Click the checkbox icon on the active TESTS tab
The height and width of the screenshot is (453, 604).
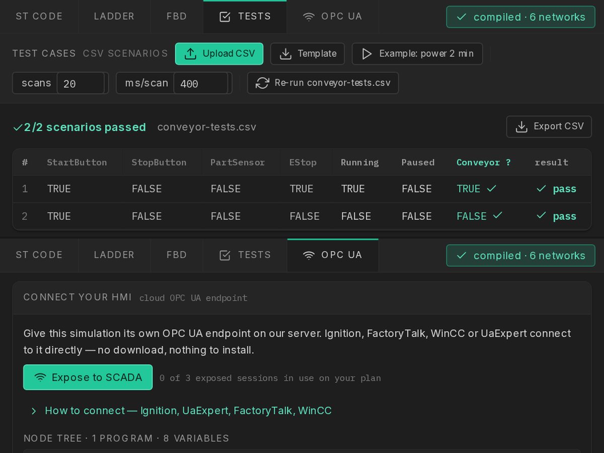(225, 17)
